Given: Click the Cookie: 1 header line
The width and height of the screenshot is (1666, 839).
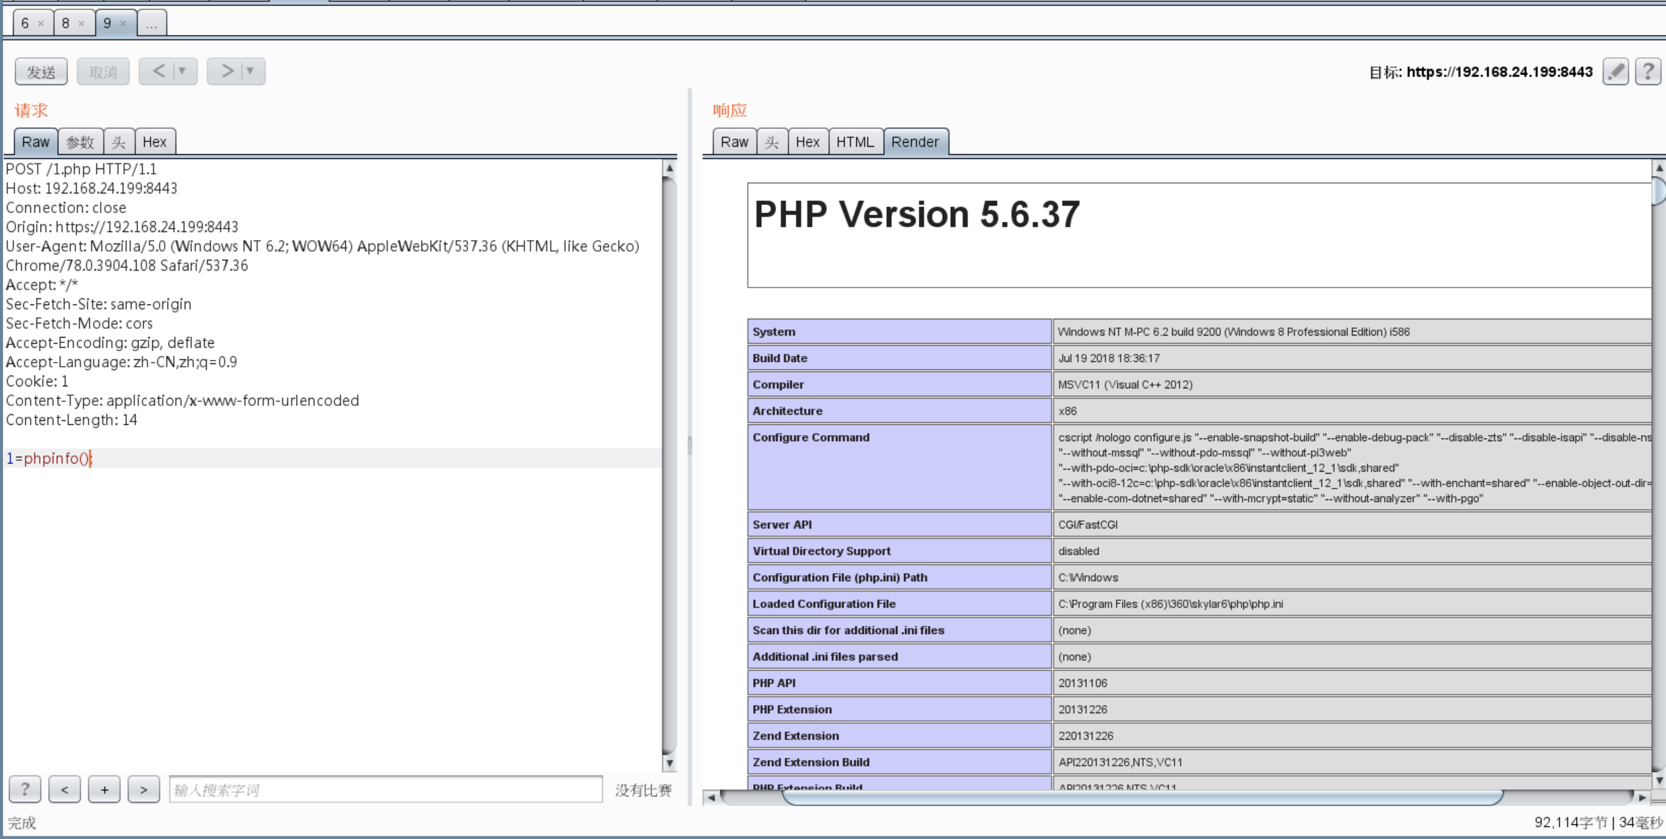Looking at the screenshot, I should pos(37,381).
